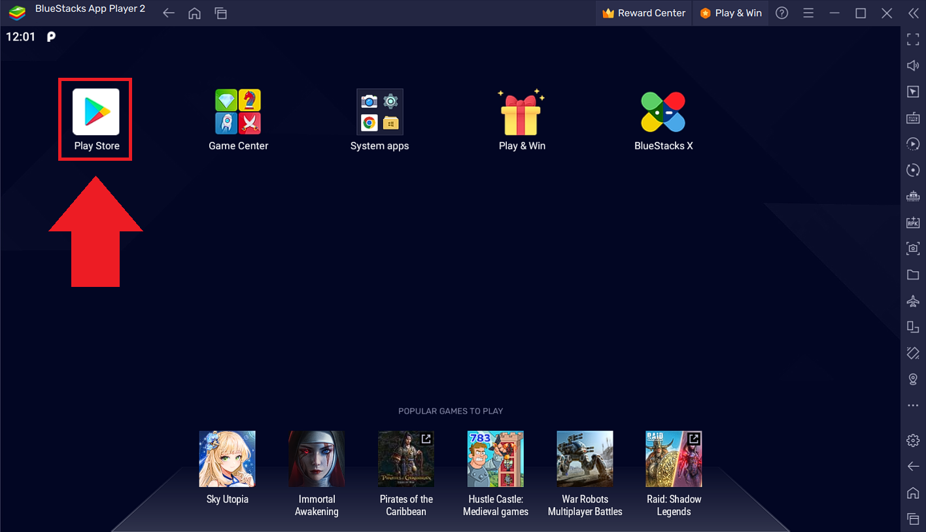Open the Play & Win gift app

pos(521,112)
